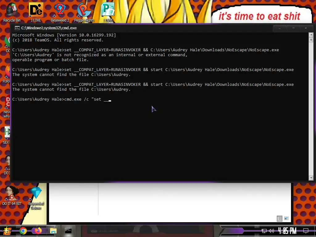Click cmd scrollbar up arrow
This screenshot has width=316, height=237.
click(x=311, y=35)
